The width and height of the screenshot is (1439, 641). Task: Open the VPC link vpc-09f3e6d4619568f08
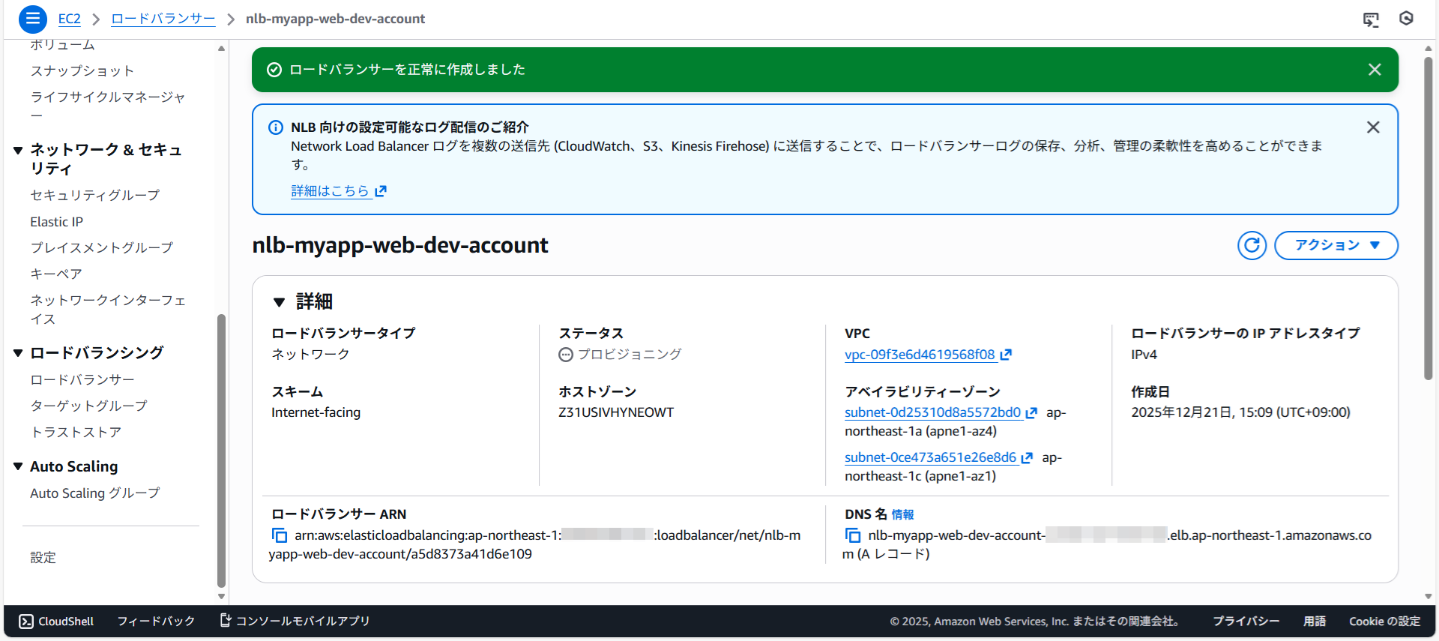pyautogui.click(x=920, y=355)
